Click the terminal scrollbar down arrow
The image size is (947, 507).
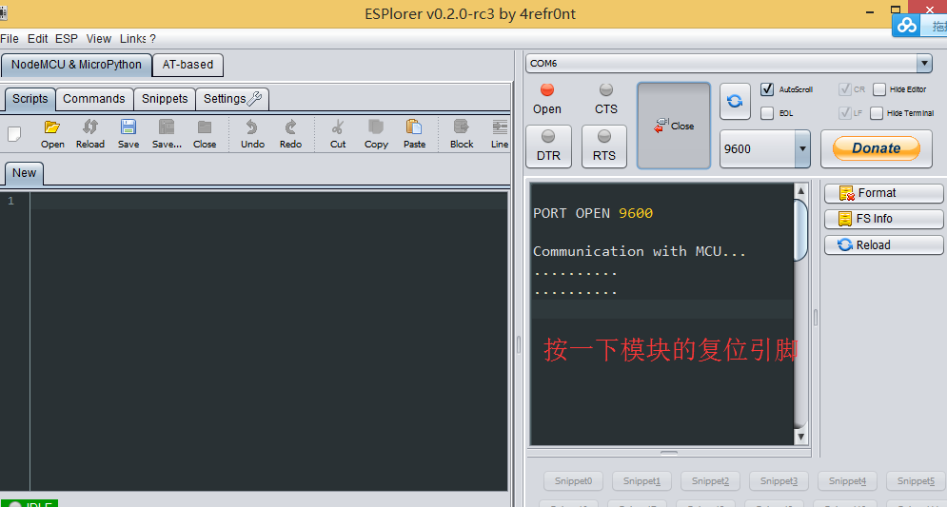point(800,437)
